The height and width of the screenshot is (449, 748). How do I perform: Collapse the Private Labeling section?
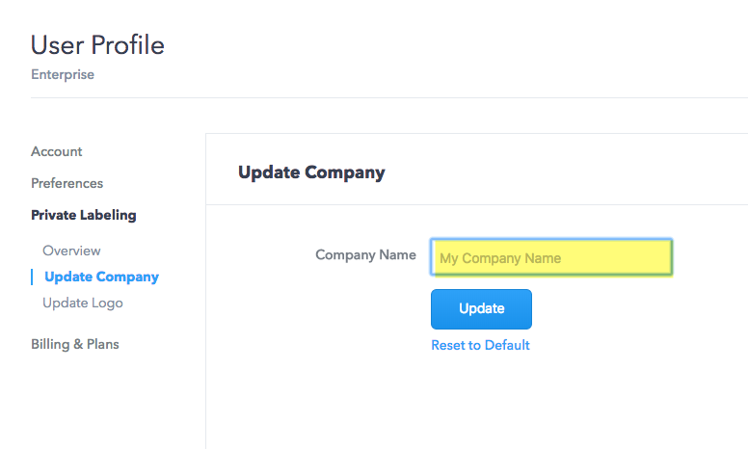tap(84, 215)
